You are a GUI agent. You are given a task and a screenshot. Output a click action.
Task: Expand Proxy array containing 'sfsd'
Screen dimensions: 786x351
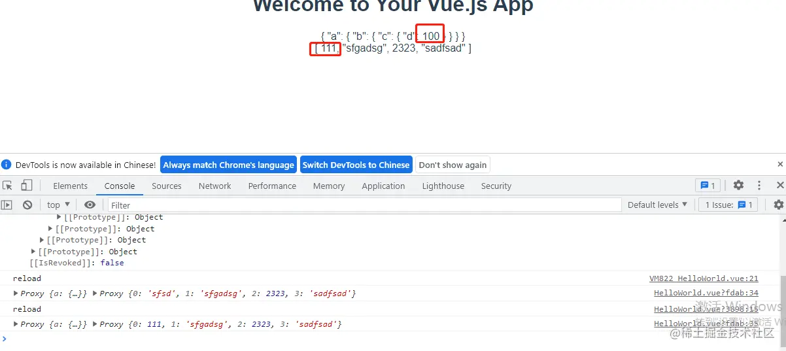coord(95,293)
